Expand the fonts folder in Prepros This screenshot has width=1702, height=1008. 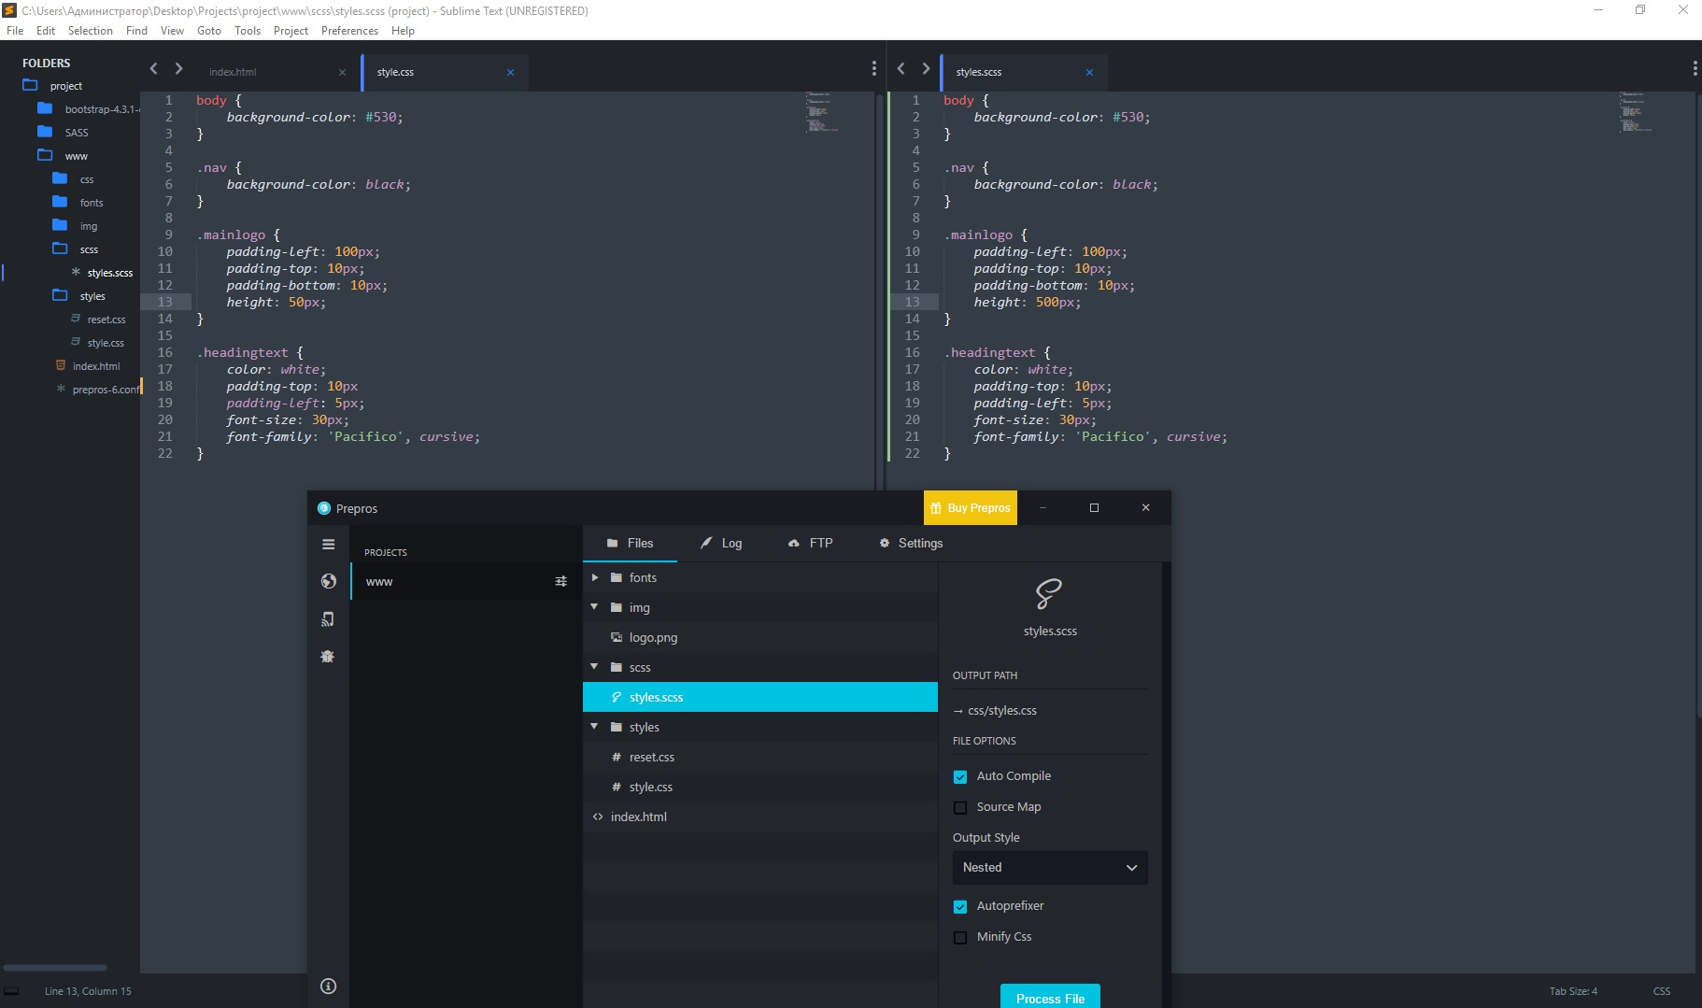[594, 577]
